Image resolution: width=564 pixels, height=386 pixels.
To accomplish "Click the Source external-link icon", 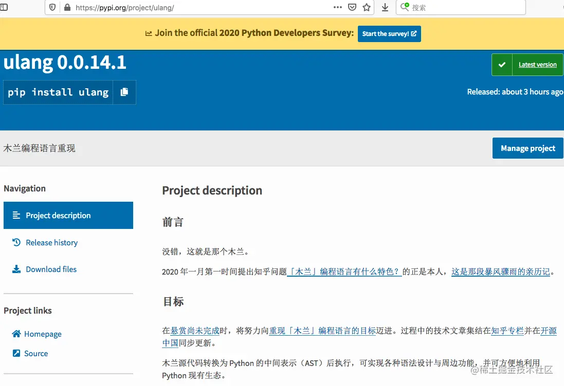I will coord(16,353).
